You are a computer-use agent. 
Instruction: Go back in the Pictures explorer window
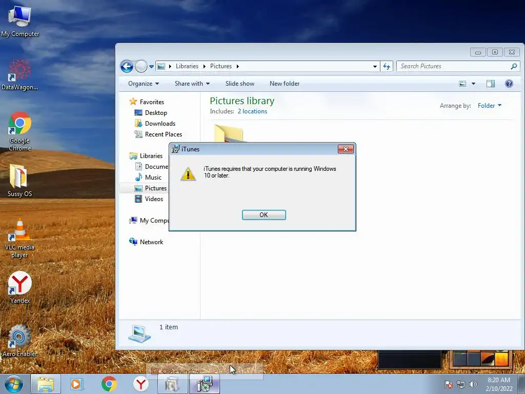coord(127,66)
